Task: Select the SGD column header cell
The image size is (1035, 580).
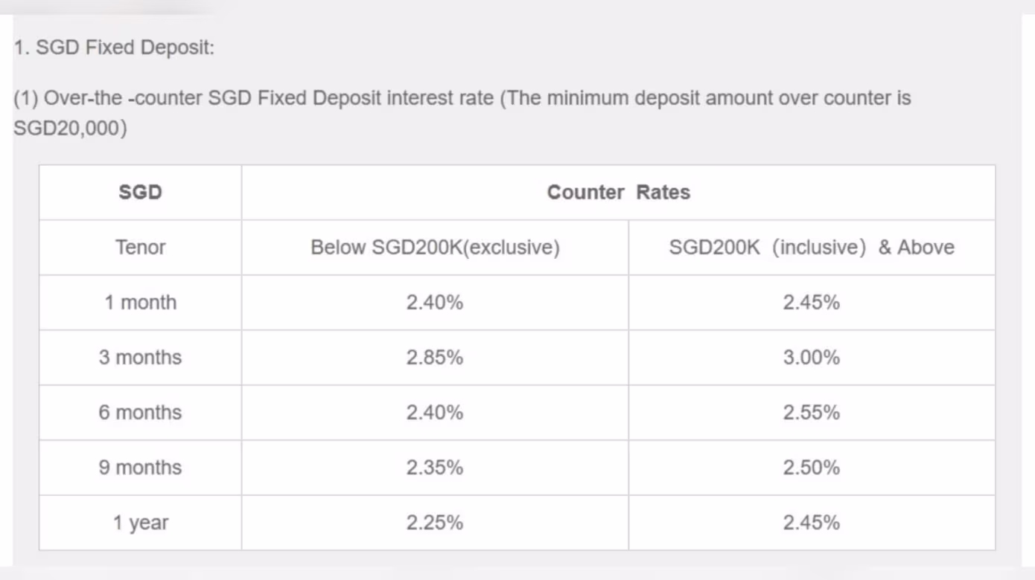Action: click(140, 193)
